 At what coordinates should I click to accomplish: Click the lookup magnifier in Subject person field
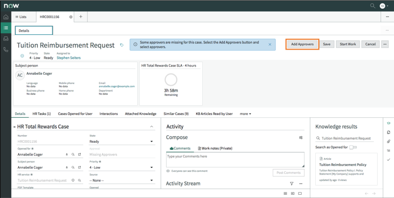pos(73,167)
